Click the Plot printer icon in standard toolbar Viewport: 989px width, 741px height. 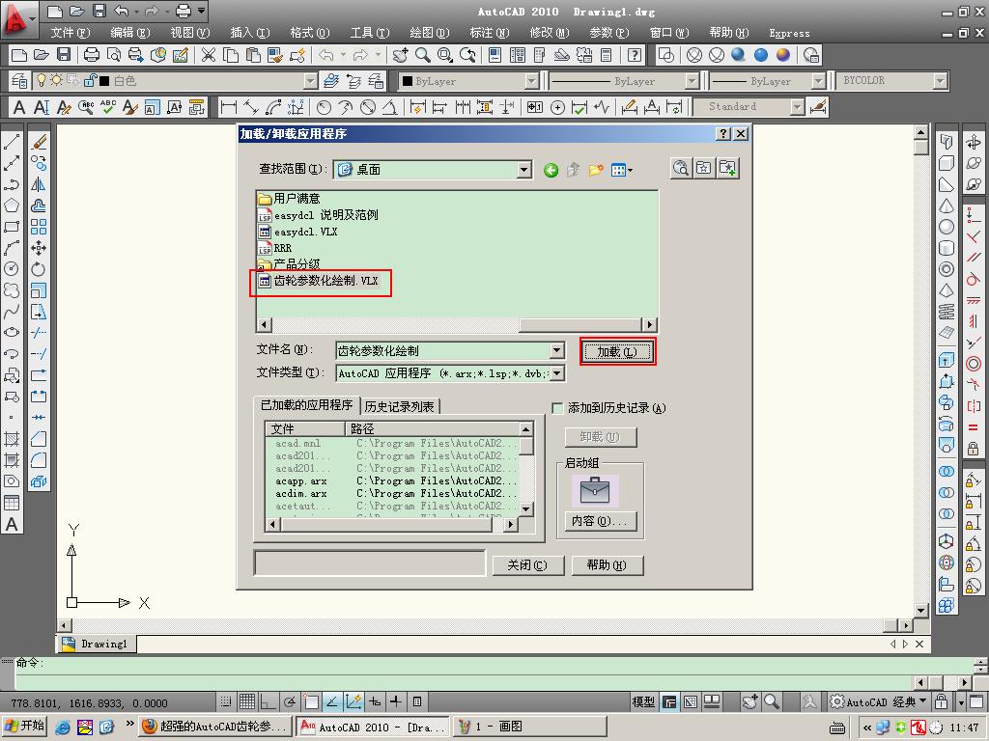pyautogui.click(x=92, y=55)
